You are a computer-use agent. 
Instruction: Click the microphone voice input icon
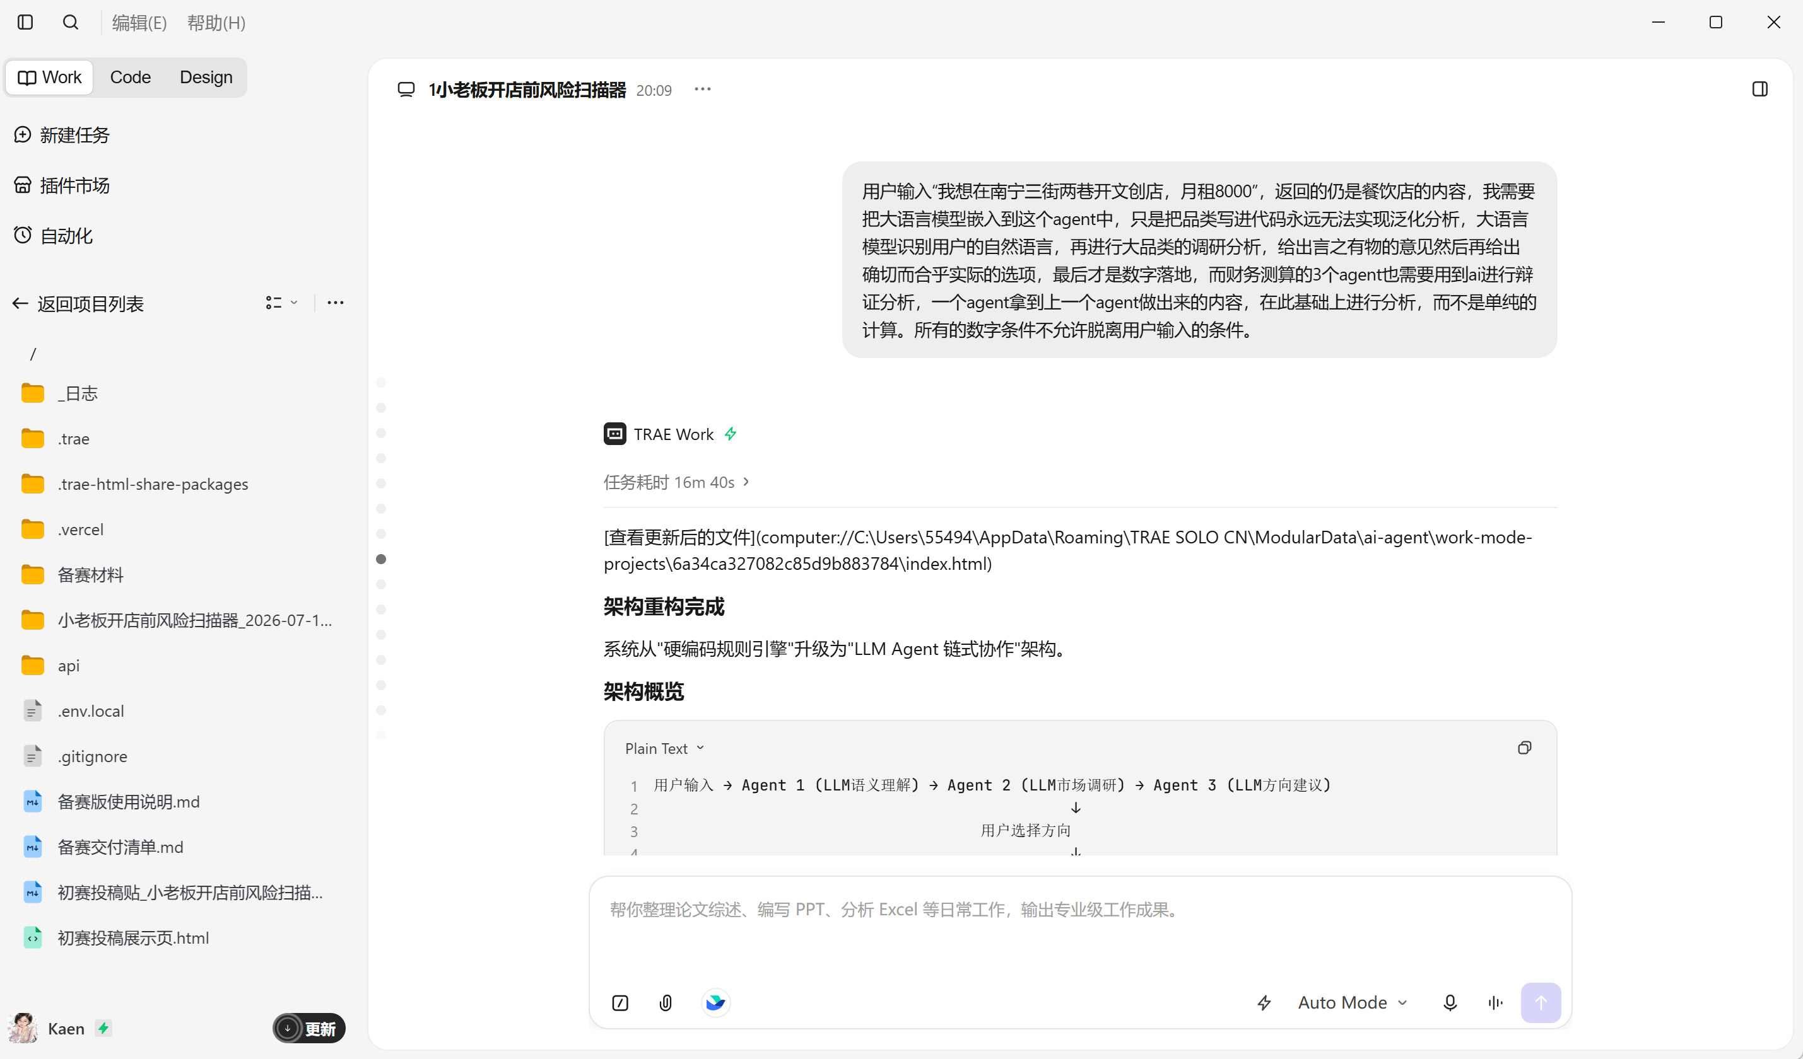pos(1450,1002)
